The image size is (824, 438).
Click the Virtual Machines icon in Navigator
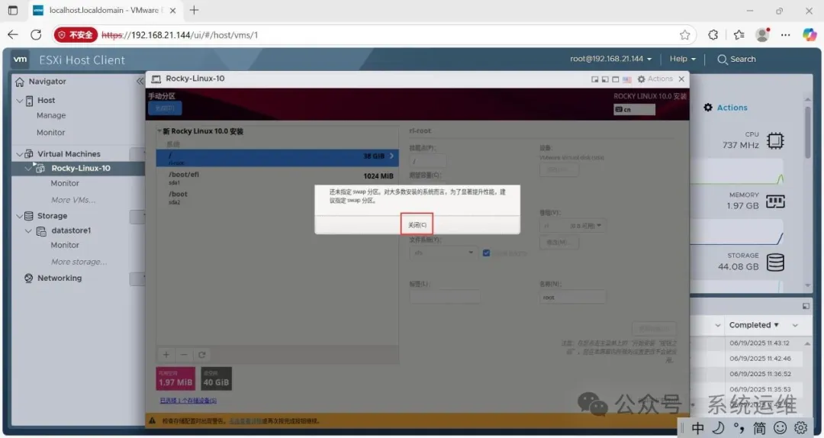tap(29, 154)
